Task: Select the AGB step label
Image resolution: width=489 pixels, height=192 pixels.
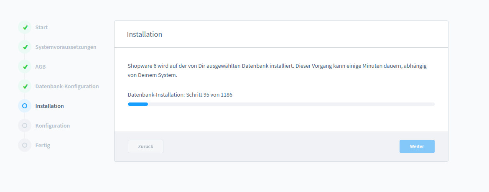Action: (41, 67)
